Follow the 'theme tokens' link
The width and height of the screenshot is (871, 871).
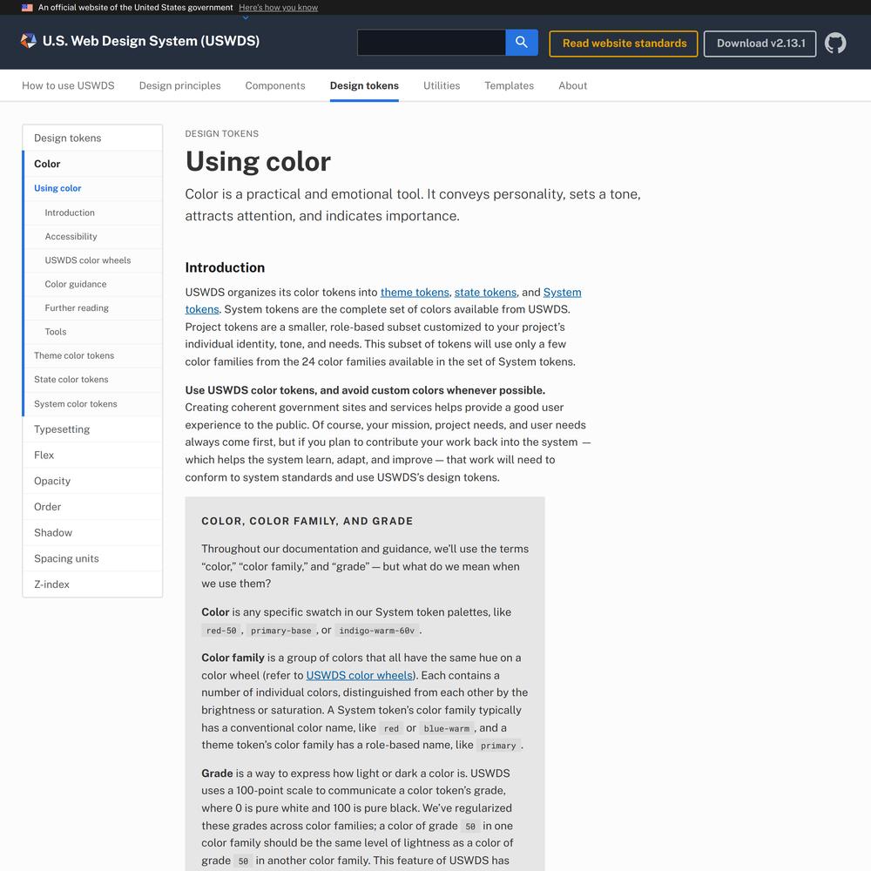coord(415,292)
